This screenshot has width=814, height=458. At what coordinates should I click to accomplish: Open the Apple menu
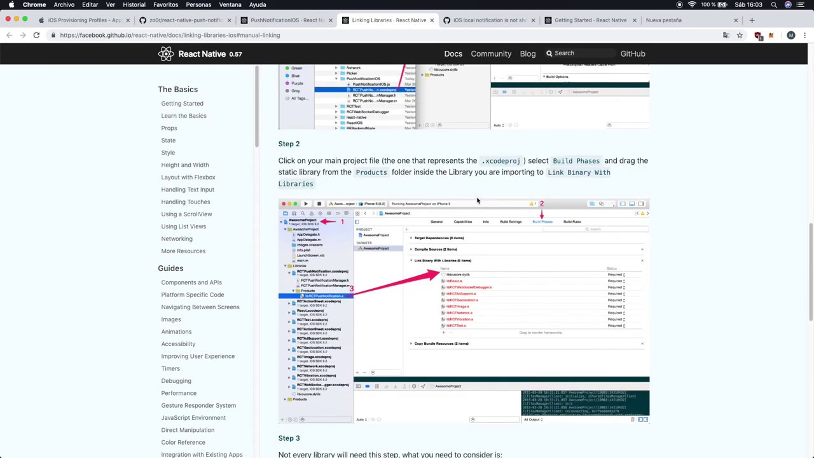(11, 4)
